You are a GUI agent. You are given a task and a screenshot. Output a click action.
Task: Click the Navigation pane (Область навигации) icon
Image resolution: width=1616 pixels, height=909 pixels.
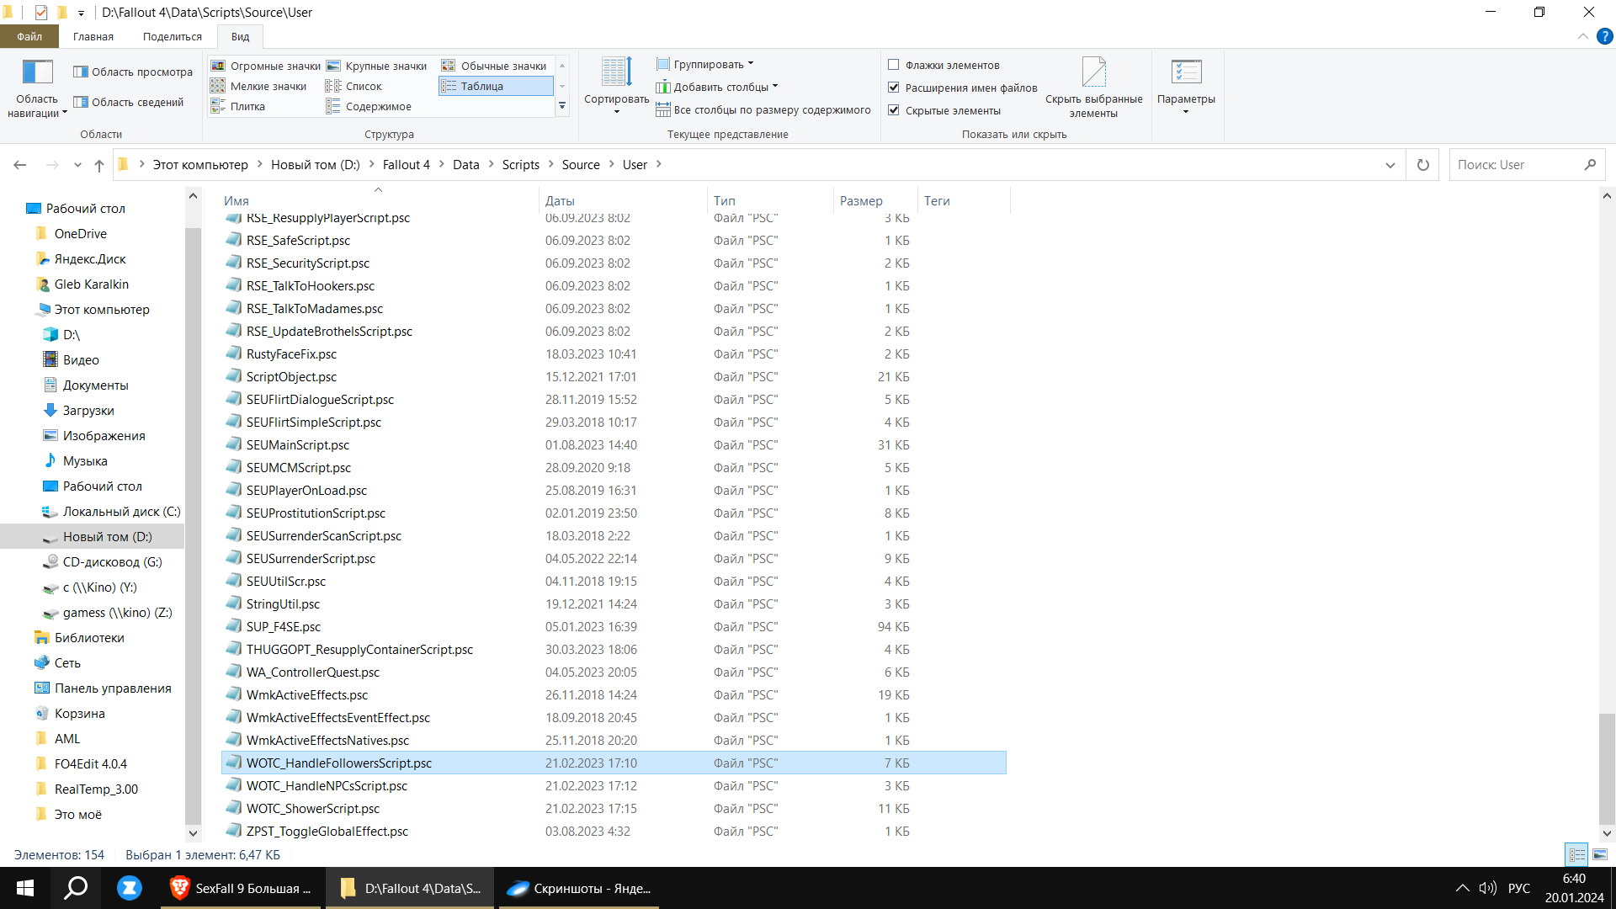coord(37,73)
